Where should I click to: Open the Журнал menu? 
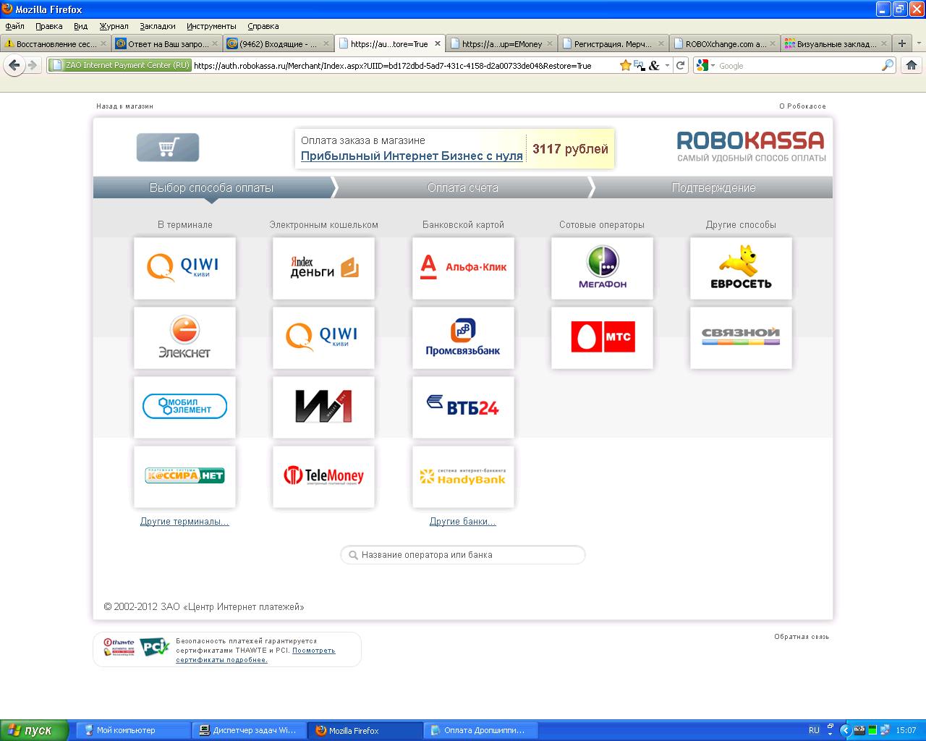point(114,26)
